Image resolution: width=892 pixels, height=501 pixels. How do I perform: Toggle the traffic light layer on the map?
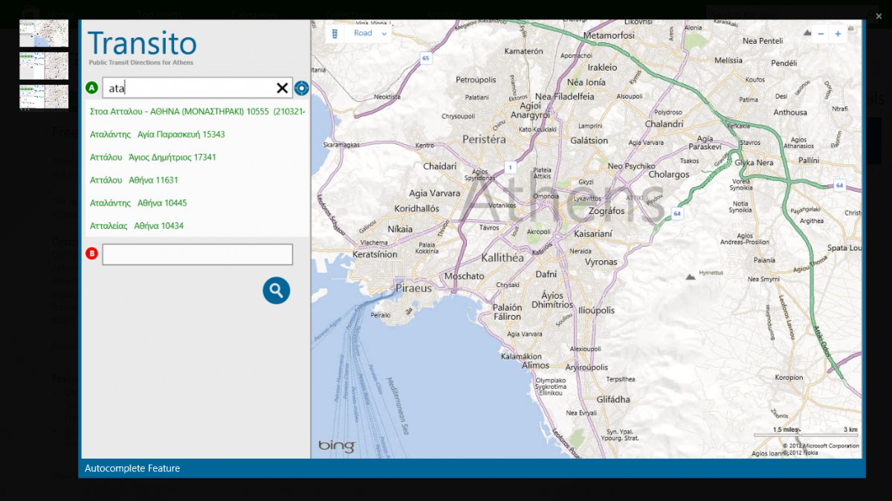(x=334, y=33)
